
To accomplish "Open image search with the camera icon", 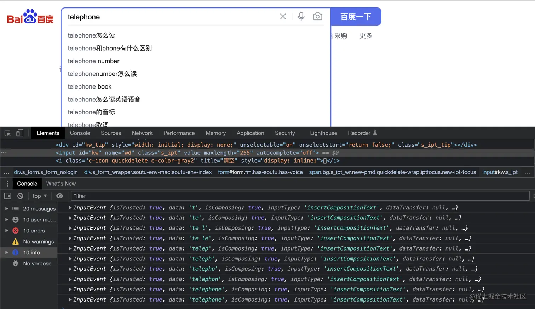I will coord(317,17).
